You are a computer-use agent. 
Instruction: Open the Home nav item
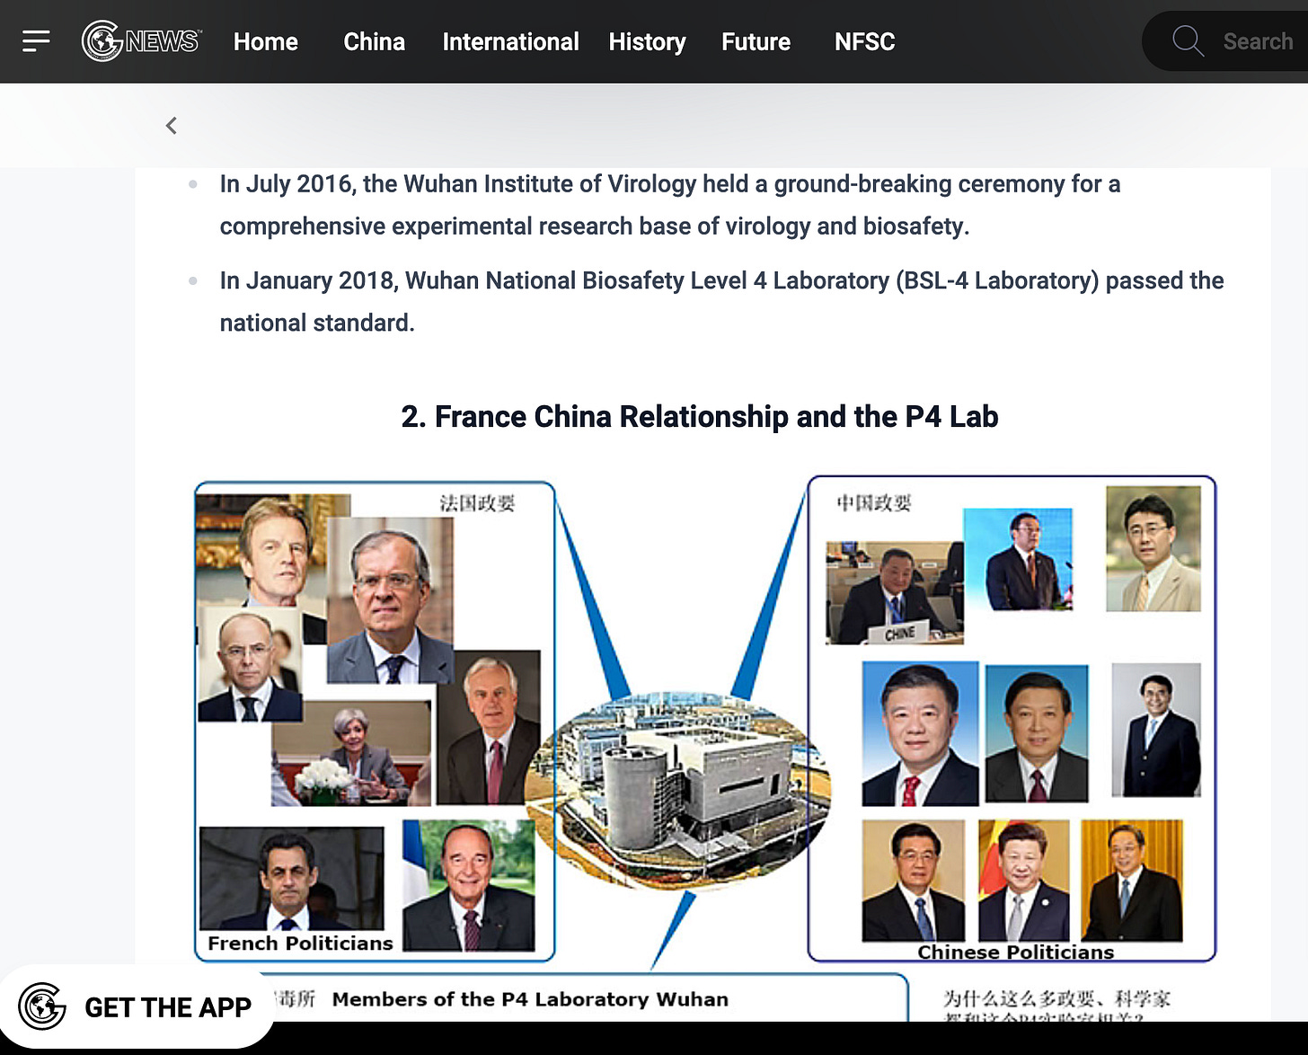[x=265, y=42]
